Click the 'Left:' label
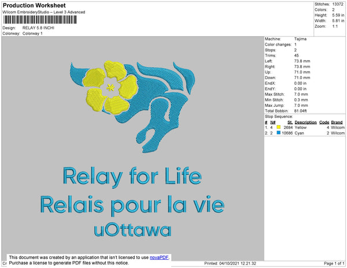The height and width of the screenshot is (268, 347). 269,61
